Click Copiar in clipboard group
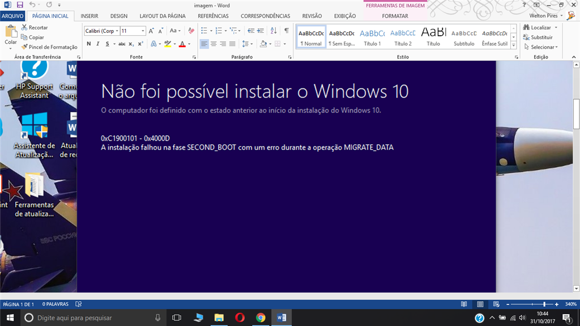This screenshot has height=326, width=580. [32, 37]
